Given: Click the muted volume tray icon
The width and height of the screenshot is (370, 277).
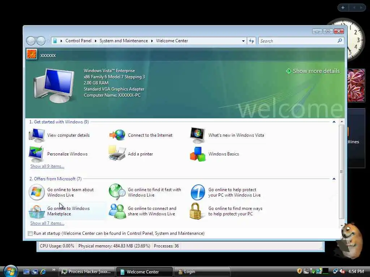Looking at the screenshot, I should pos(342,271).
